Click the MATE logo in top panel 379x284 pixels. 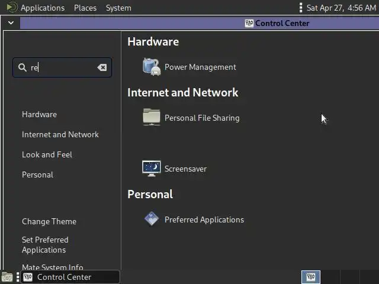(x=12, y=8)
